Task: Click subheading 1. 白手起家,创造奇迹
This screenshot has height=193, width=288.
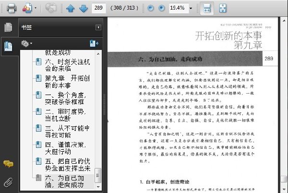Action: click(x=164, y=182)
